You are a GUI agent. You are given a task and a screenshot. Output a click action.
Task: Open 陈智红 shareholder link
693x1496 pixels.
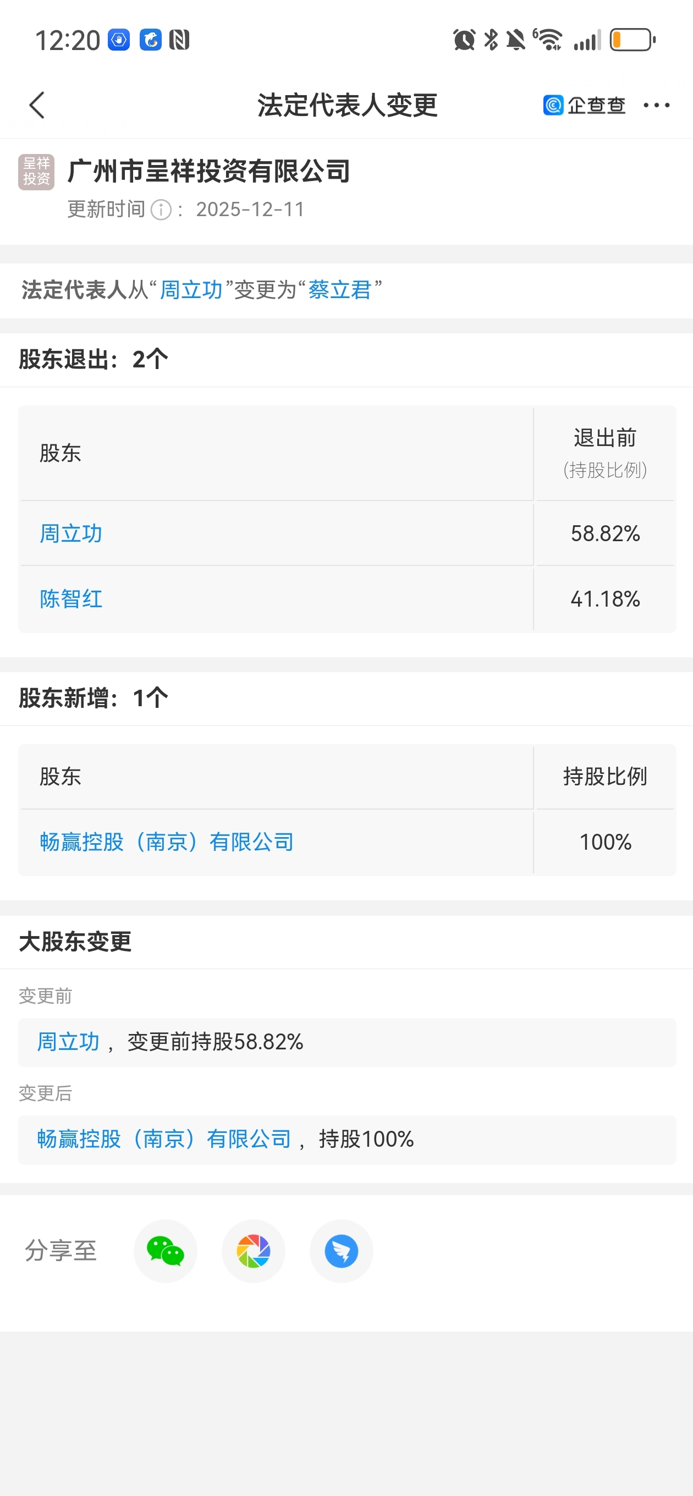click(x=71, y=599)
